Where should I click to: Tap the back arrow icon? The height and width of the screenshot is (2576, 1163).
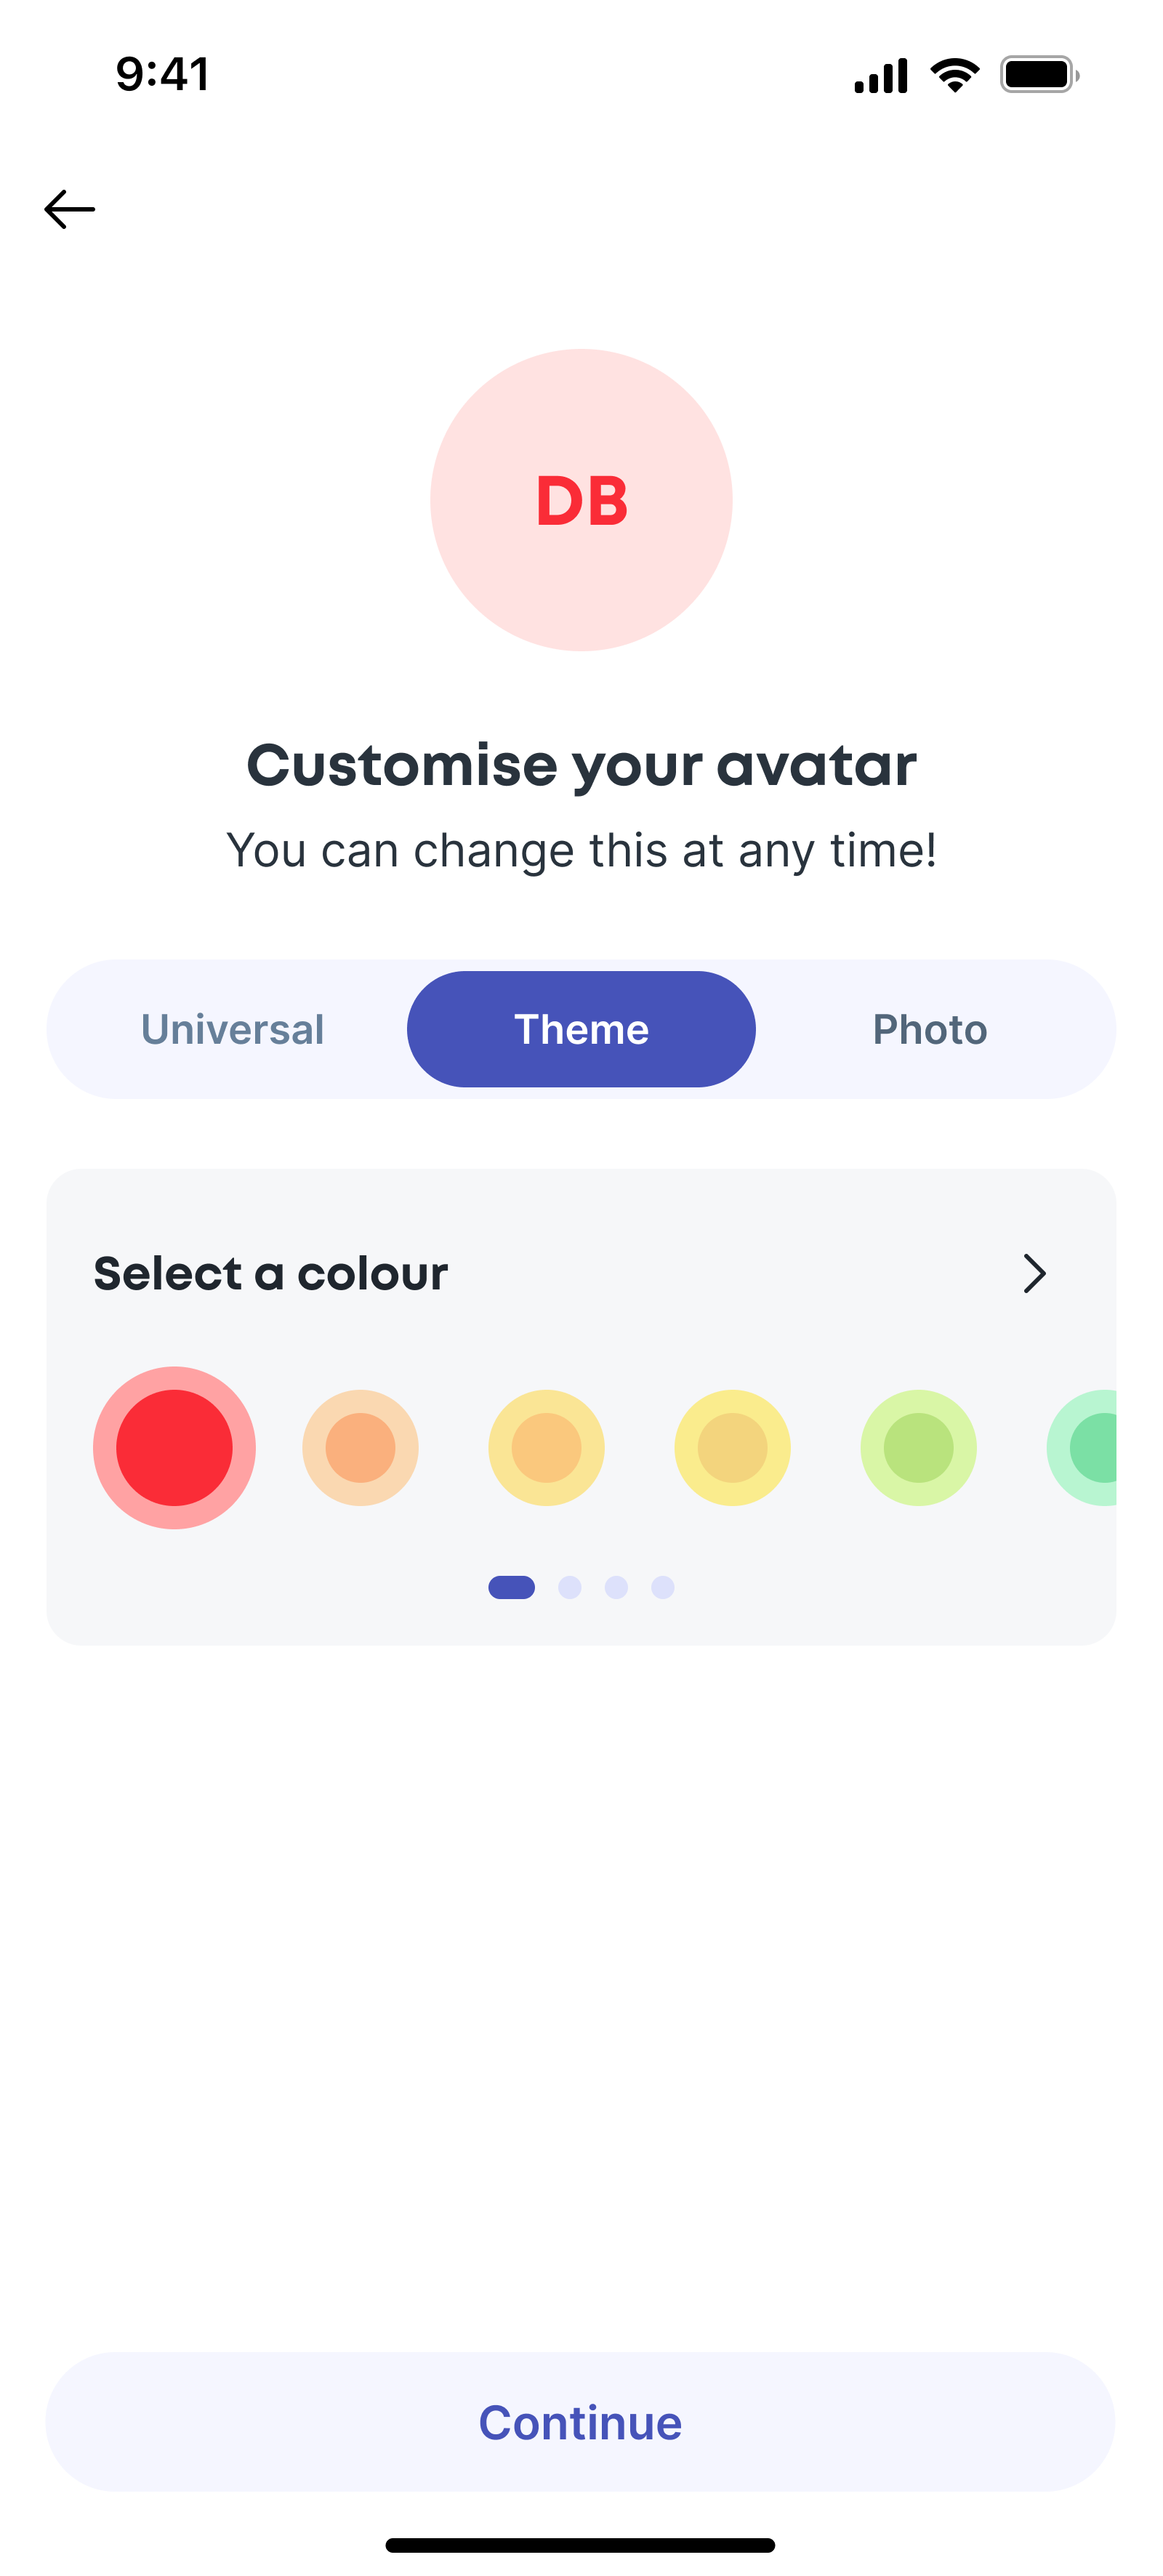point(70,210)
